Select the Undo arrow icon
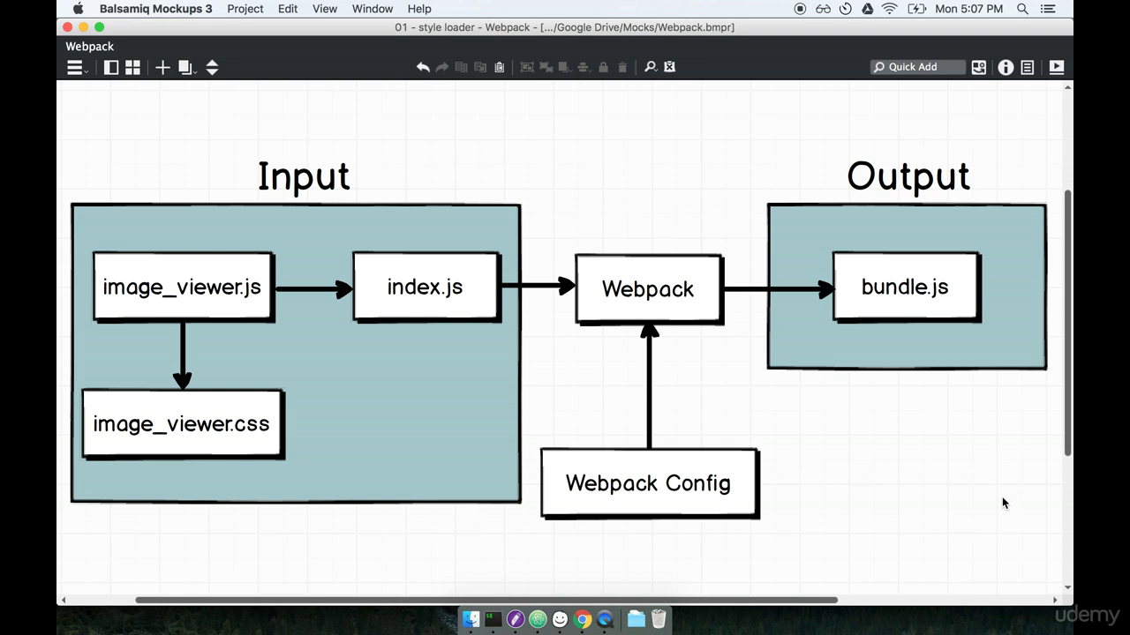 pyautogui.click(x=423, y=67)
